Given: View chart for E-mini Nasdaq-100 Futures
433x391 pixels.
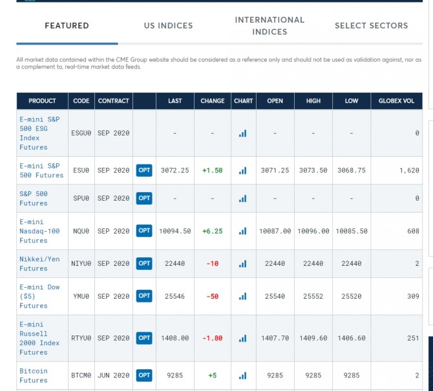Looking at the screenshot, I should click(x=243, y=230).
